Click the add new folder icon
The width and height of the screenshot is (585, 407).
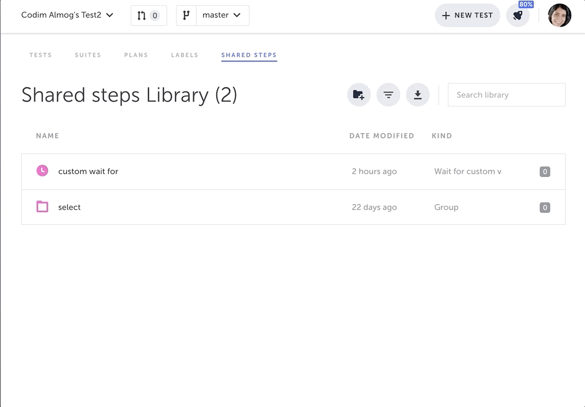pyautogui.click(x=358, y=95)
